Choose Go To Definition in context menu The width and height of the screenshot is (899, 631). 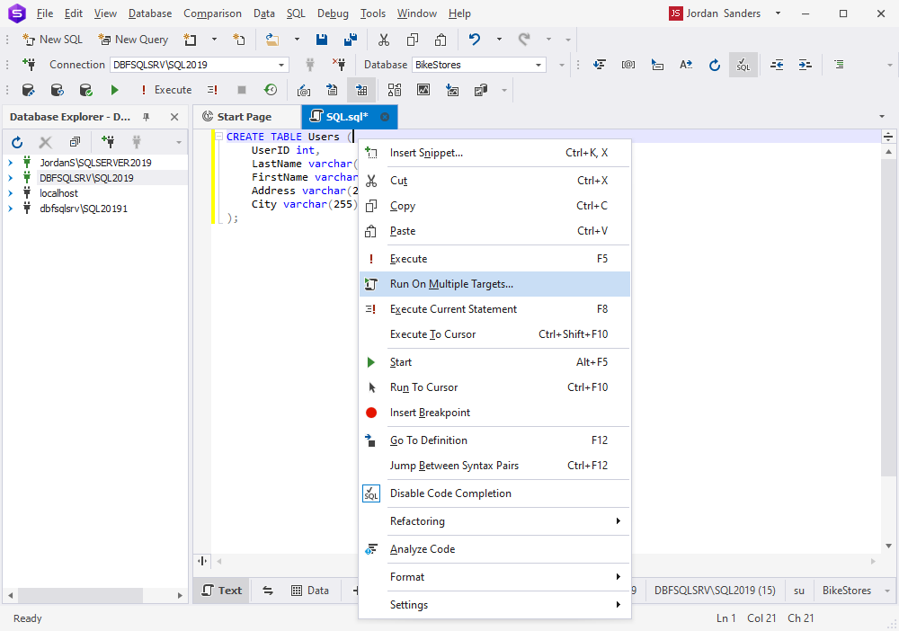tap(494, 440)
